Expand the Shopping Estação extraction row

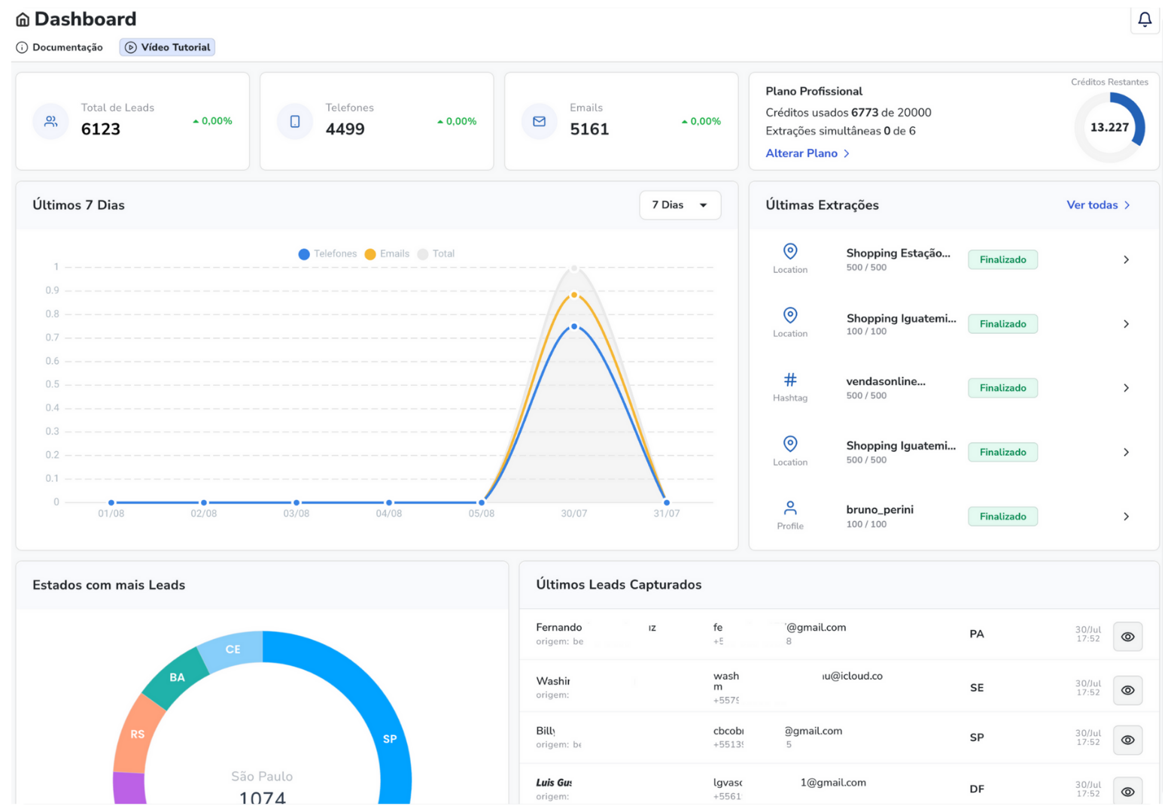click(1126, 259)
